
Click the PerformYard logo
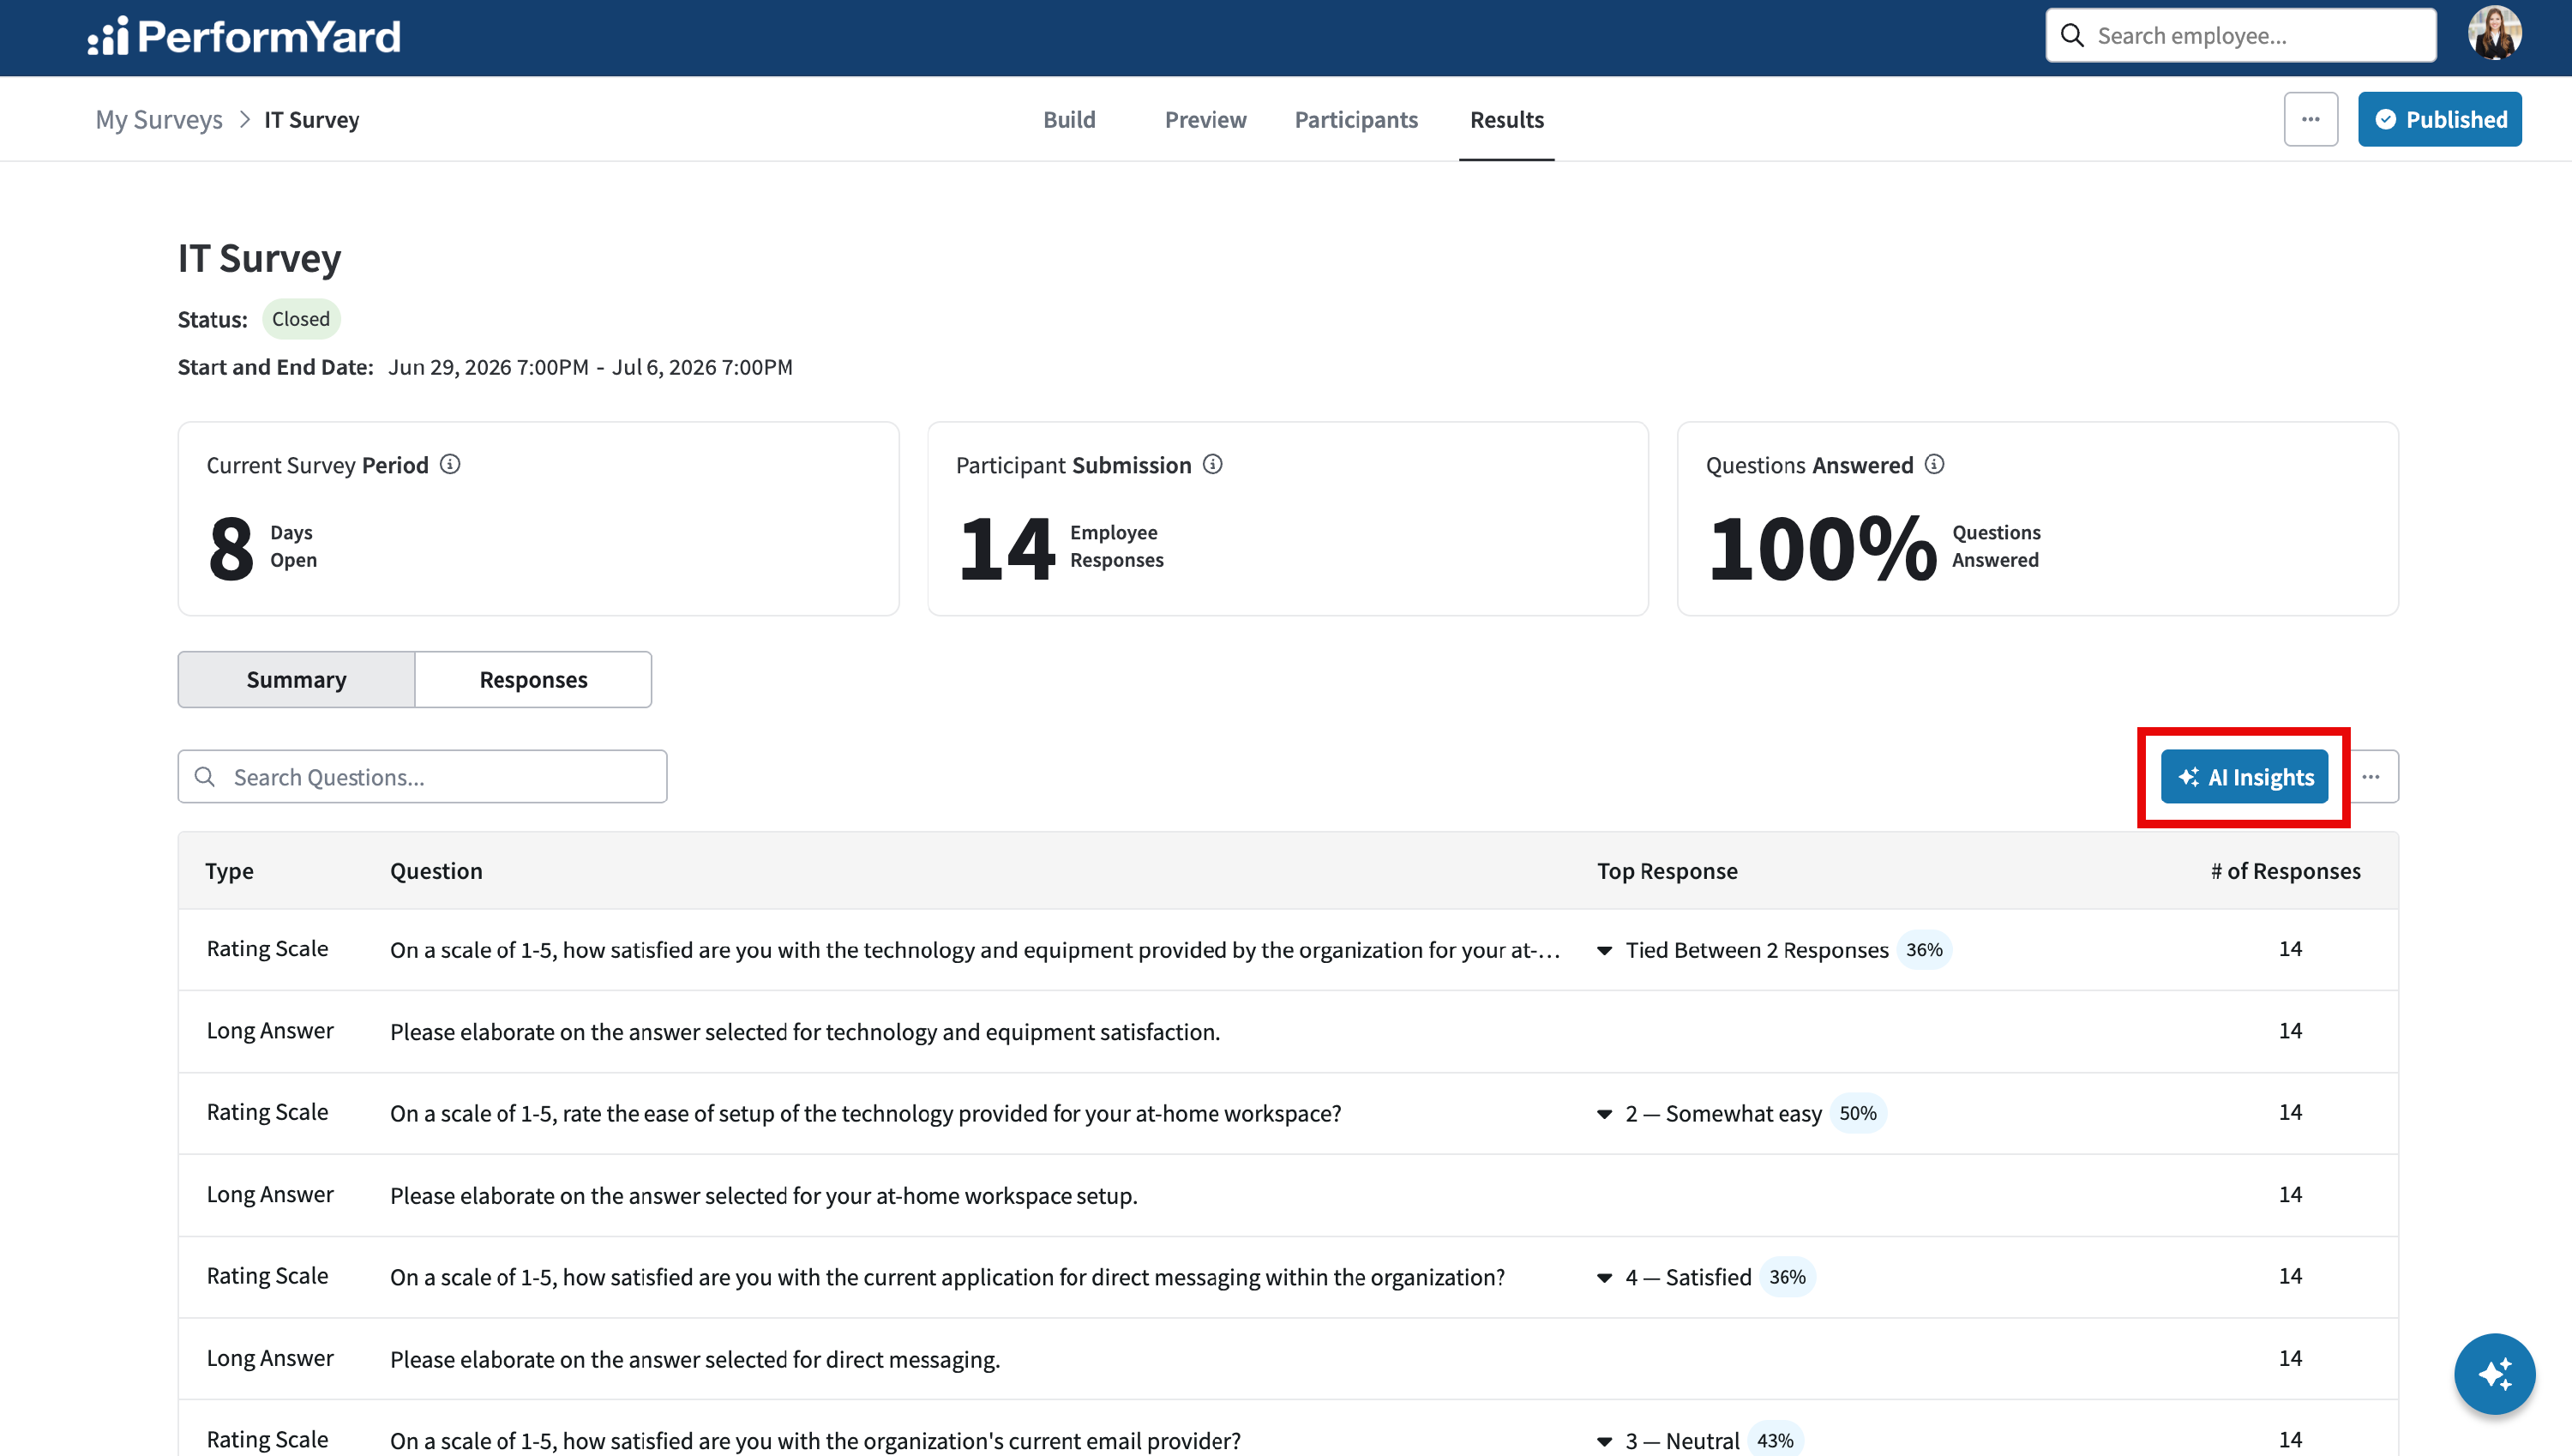click(243, 37)
